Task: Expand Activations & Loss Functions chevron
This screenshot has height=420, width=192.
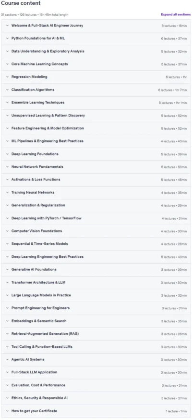Action: (x=7, y=180)
